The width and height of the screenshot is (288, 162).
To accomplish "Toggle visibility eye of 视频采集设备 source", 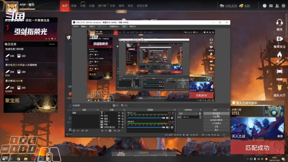I will pyautogui.click(x=119, y=127).
